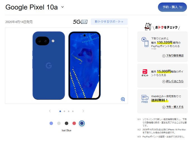195x141 pixels.
Task: Choose the light purple color swatch
Action: pos(51,123)
